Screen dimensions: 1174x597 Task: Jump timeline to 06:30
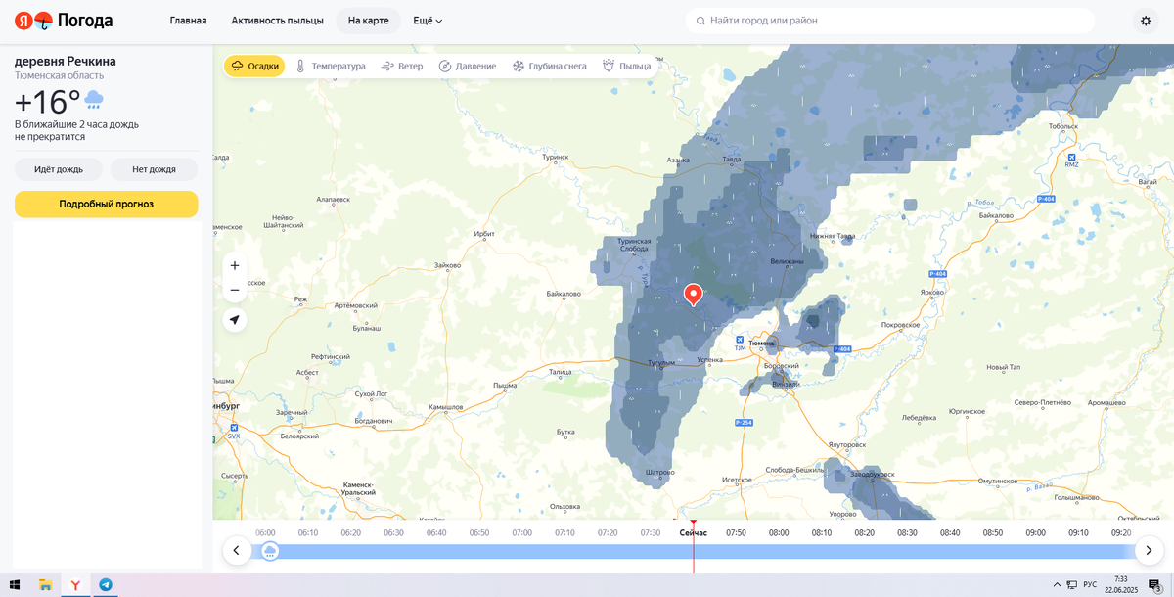pos(393,532)
